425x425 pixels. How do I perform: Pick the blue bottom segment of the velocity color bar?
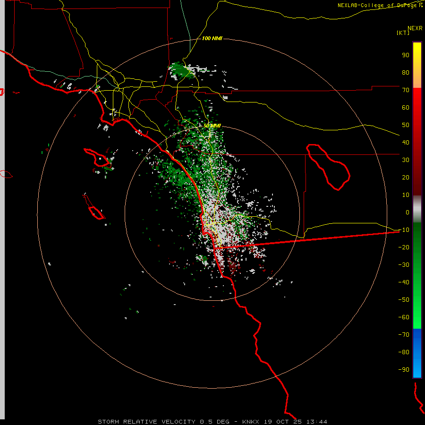(x=417, y=353)
